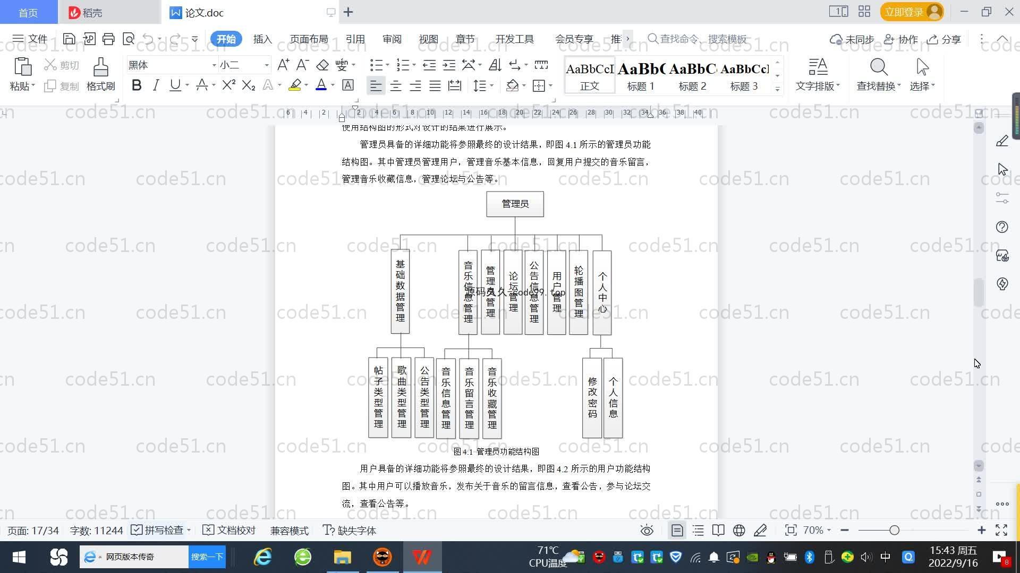Expand line spacing dropdown
This screenshot has width=1020, height=573.
tap(492, 85)
